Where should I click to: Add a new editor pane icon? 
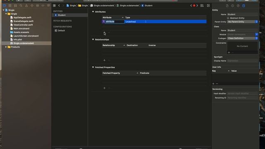(208, 5)
